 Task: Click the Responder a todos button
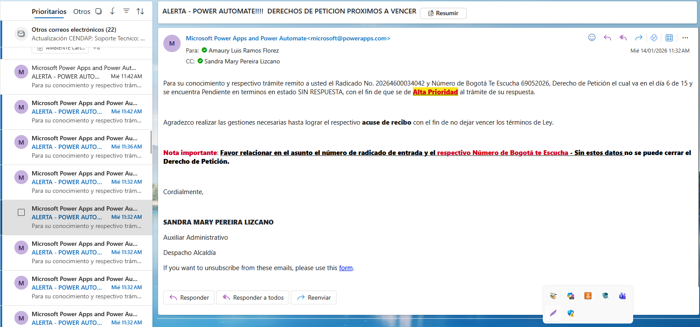(253, 297)
